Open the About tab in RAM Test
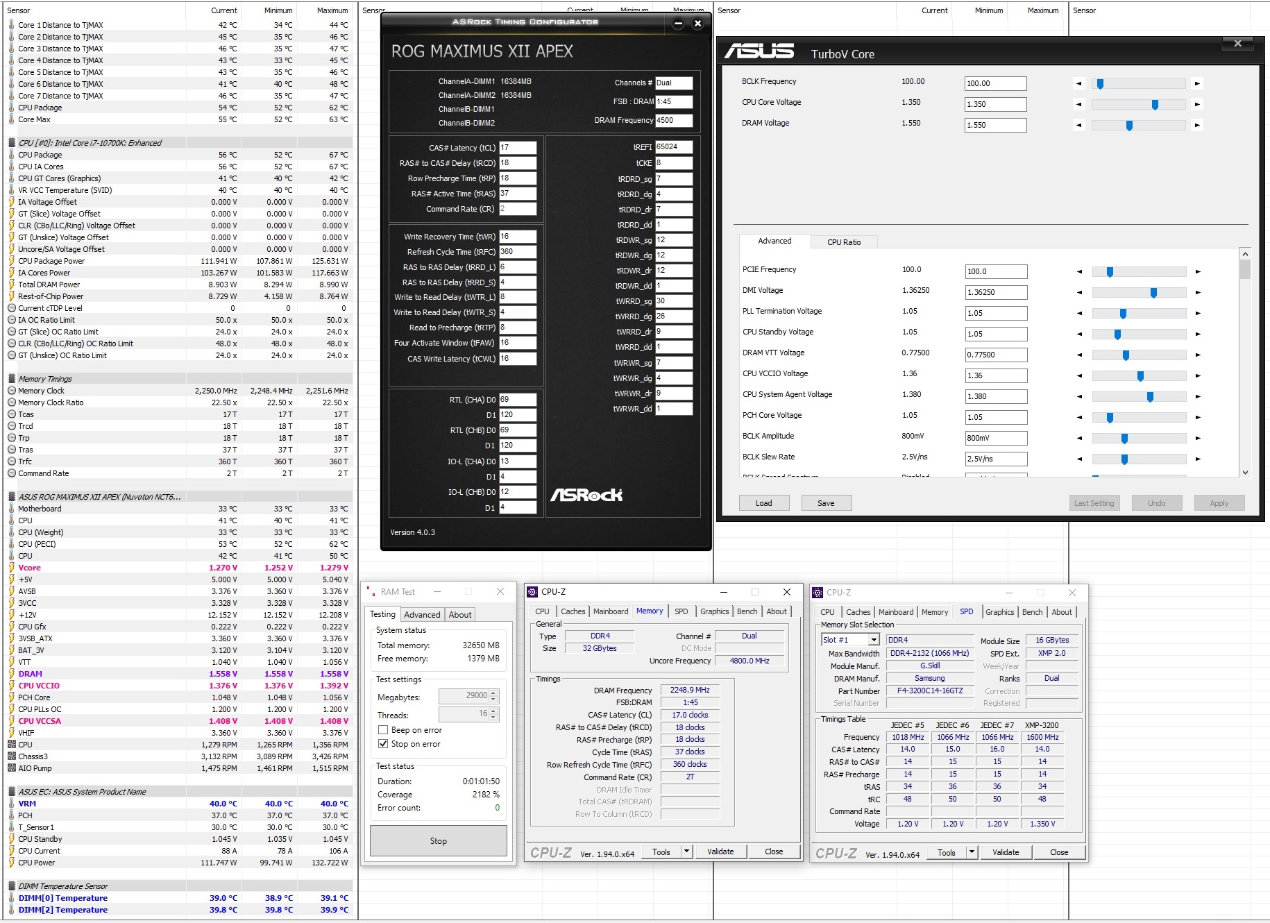 point(460,615)
